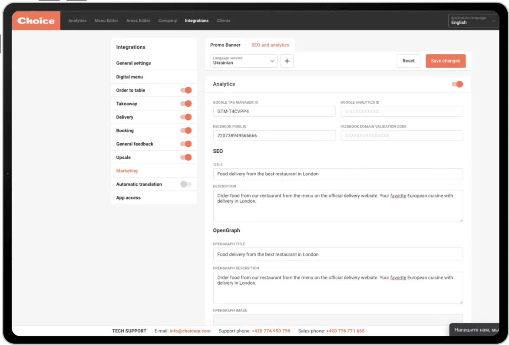Go to the Clients menu item
This screenshot has height=345, width=509.
[223, 21]
